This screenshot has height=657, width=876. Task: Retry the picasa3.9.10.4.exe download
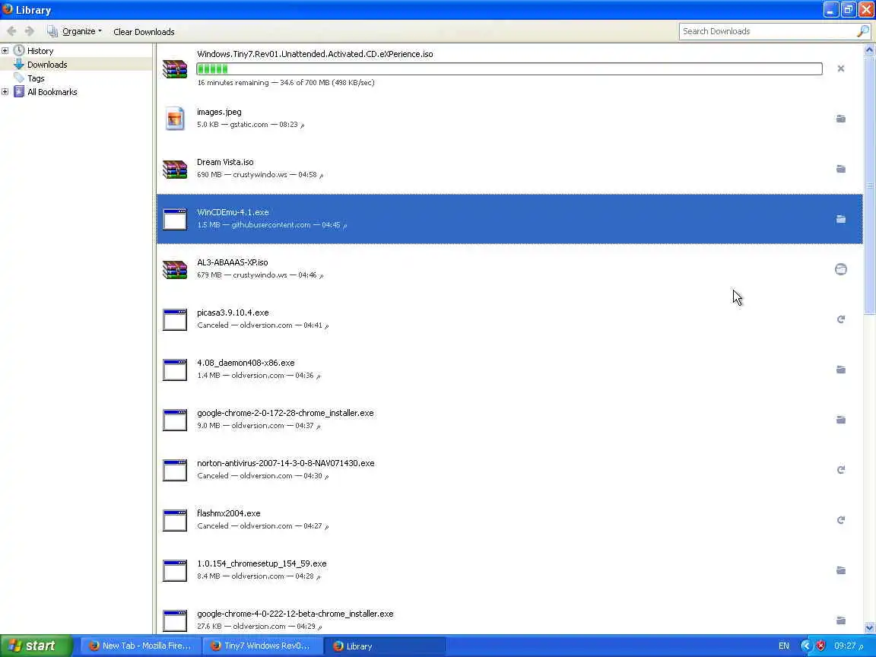[840, 319]
